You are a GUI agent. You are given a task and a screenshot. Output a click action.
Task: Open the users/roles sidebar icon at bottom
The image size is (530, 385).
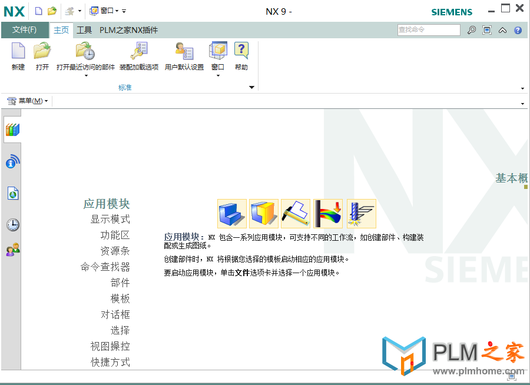click(13, 250)
